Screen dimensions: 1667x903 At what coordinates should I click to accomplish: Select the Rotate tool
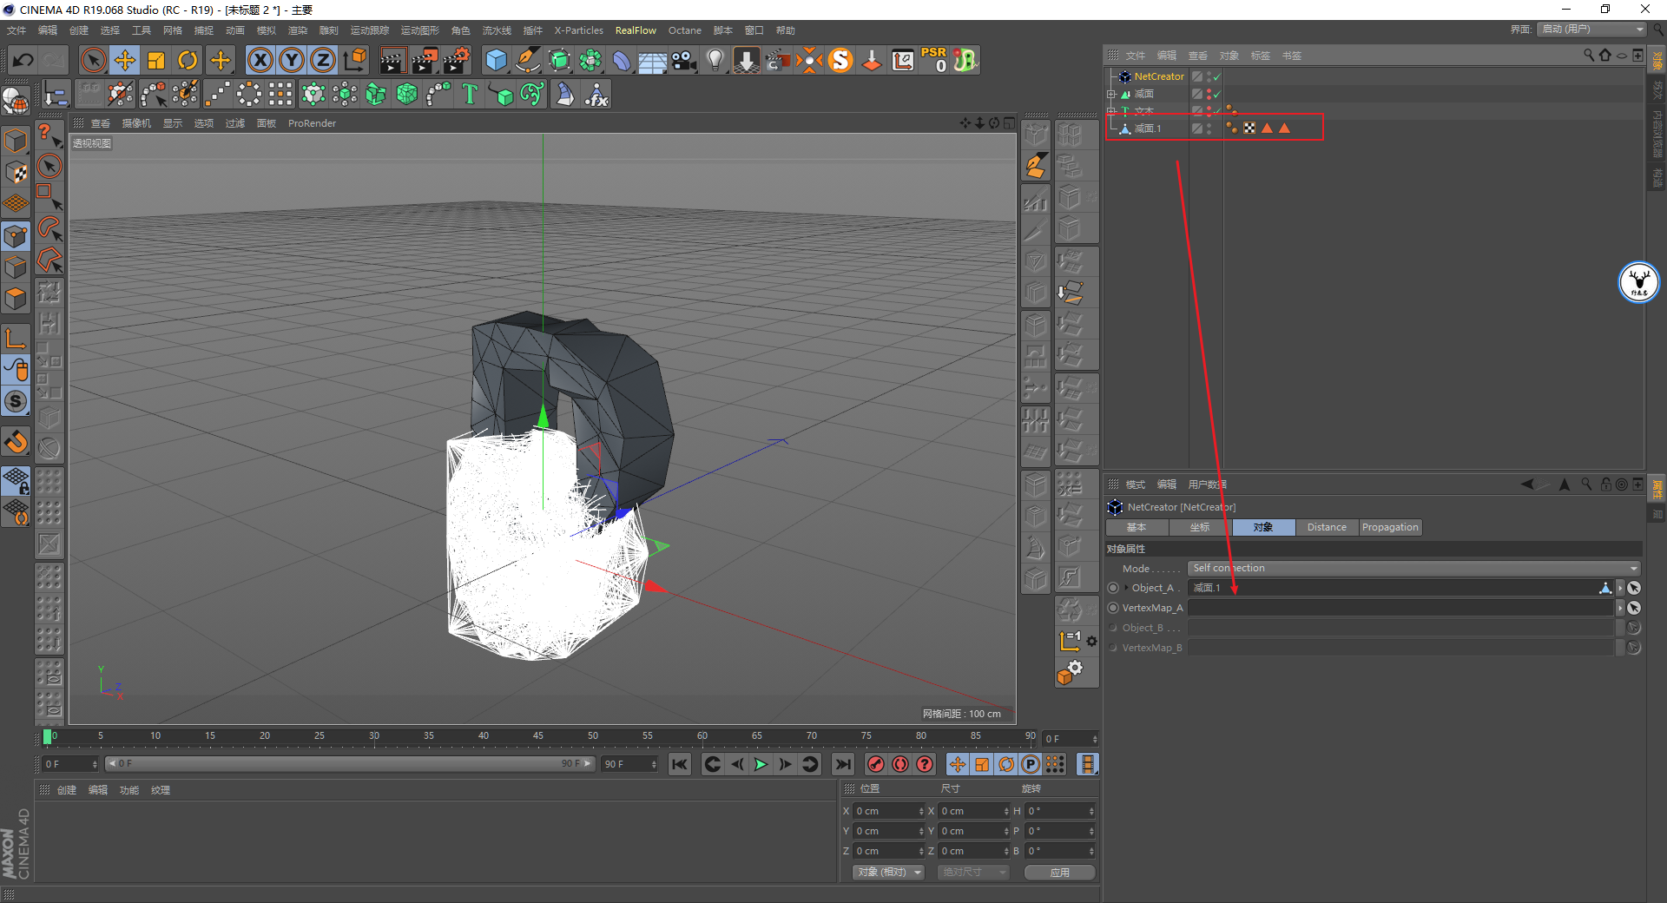pos(188,60)
